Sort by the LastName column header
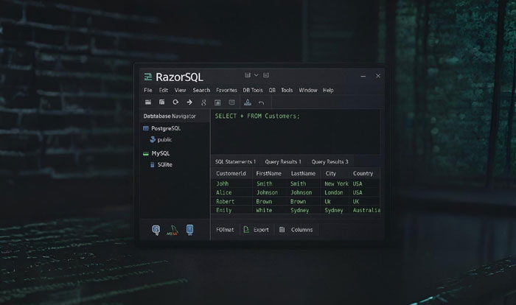Viewport: 516px width, 305px height. [x=303, y=173]
